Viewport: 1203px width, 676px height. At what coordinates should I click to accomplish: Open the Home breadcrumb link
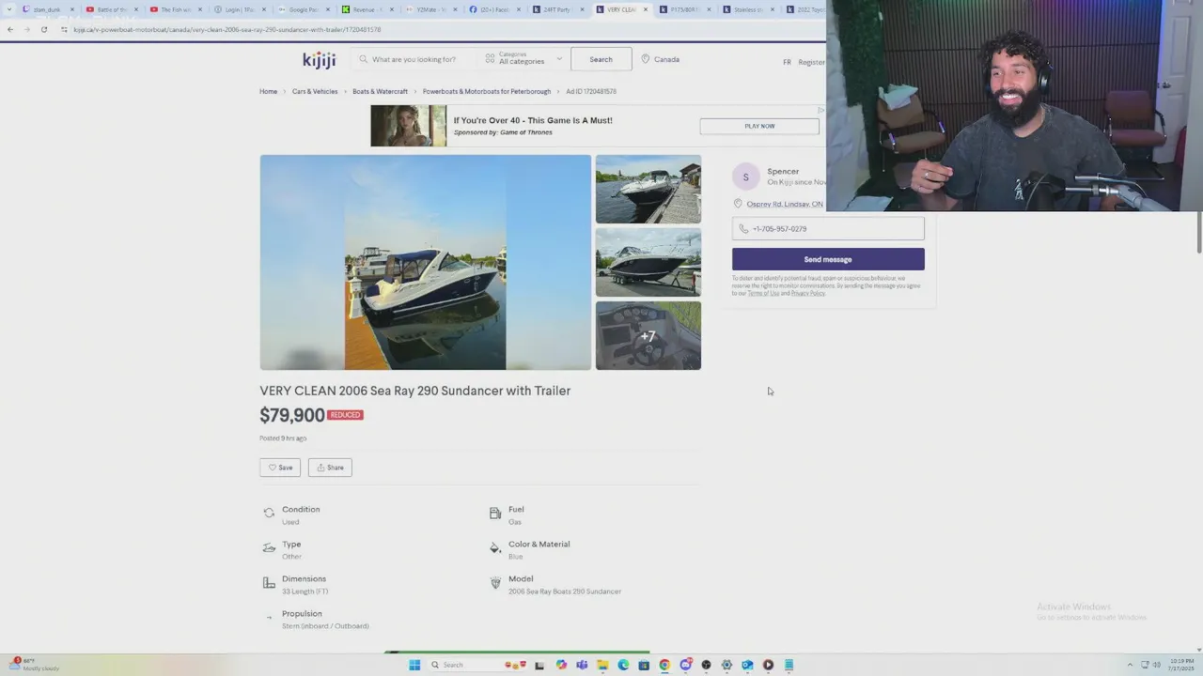(x=269, y=91)
